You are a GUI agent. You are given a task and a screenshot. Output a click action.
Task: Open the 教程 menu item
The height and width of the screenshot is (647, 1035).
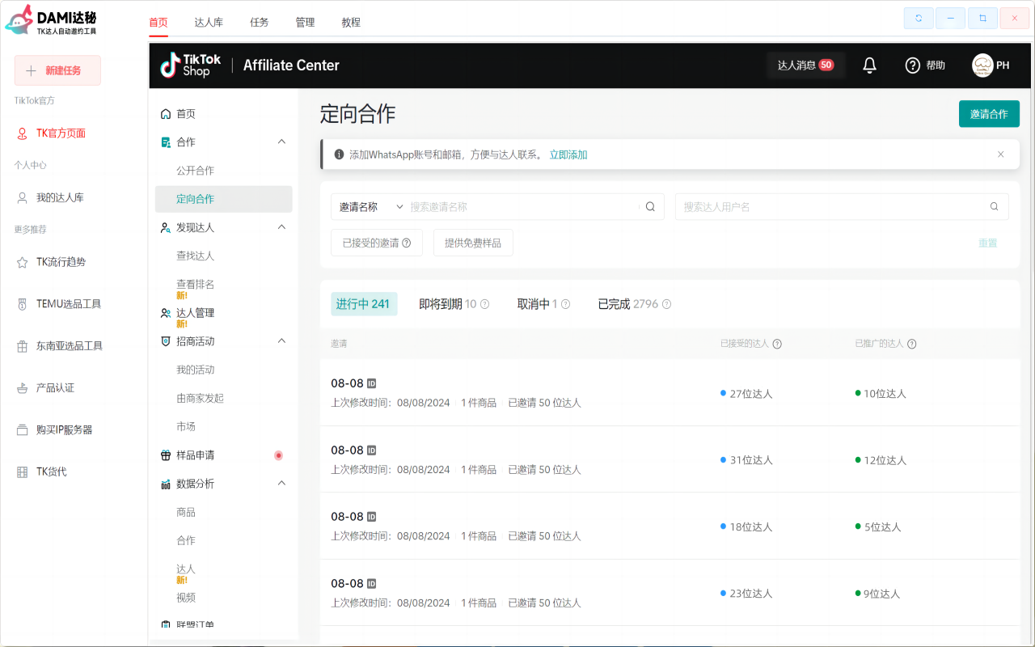click(351, 22)
